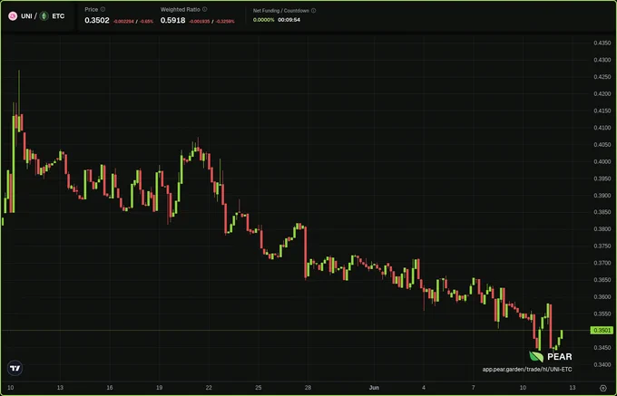Click the pink UNI token icon

pyautogui.click(x=13, y=16)
